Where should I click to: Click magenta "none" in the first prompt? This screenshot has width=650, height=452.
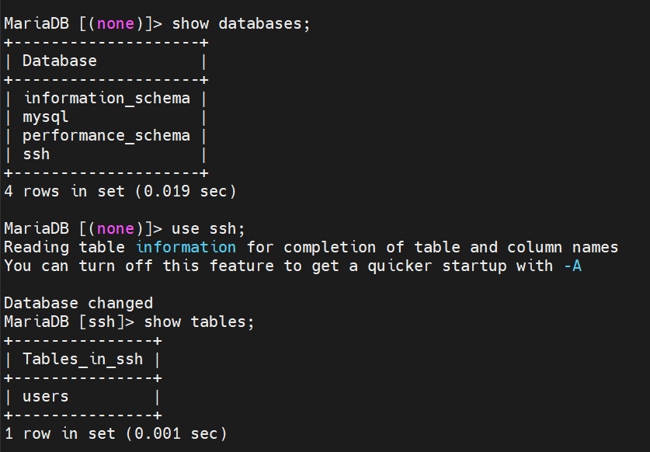coord(116,23)
